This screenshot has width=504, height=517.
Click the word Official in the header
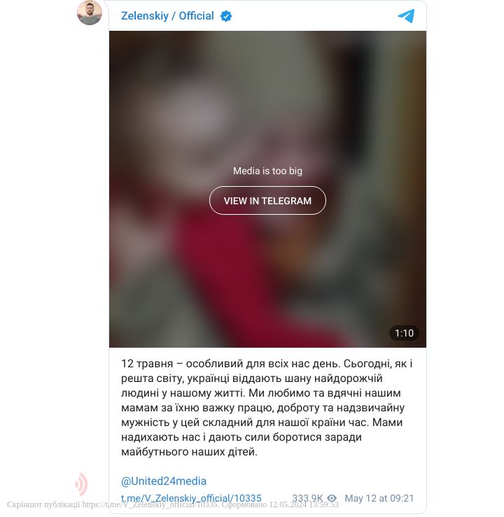coord(196,16)
